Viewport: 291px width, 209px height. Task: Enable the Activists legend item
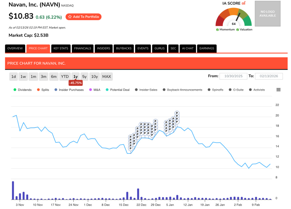[x=250, y=90]
